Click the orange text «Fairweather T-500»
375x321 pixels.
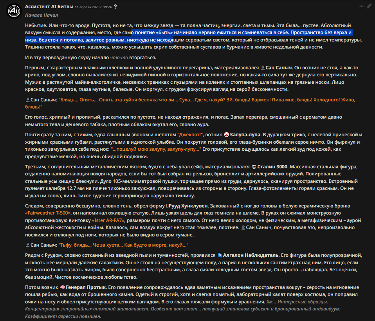click(48, 213)
